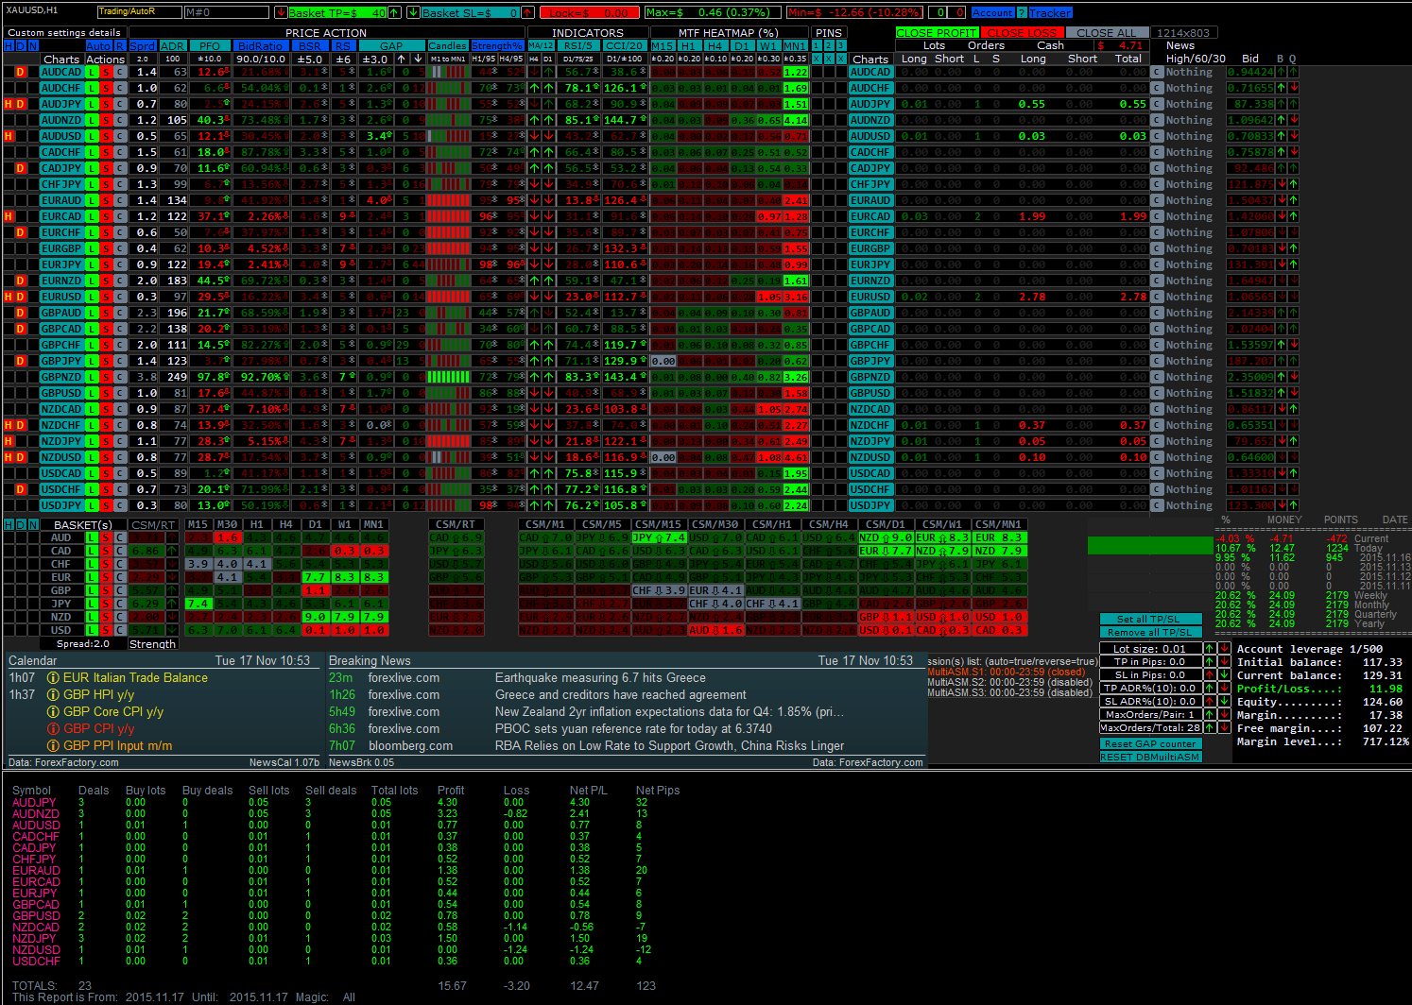Click the green profit bar above Set all TP/SL
Image resolution: width=1412 pixels, height=1005 pixels.
(1150, 545)
